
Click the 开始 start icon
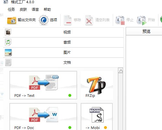pyautogui.click(x=141, y=20)
